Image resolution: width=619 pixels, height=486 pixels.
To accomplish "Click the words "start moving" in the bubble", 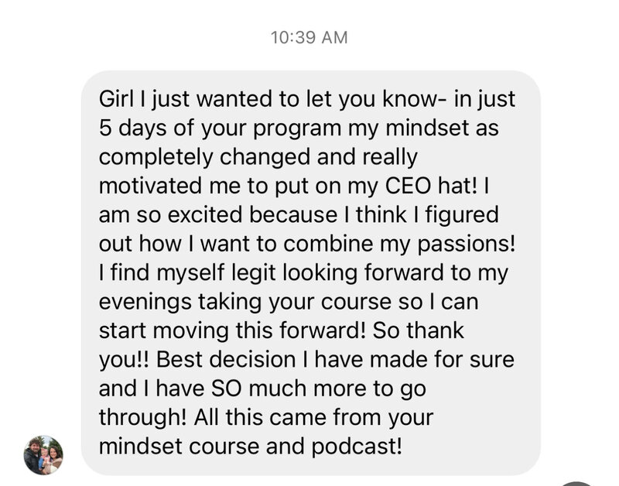I will coord(163,331).
